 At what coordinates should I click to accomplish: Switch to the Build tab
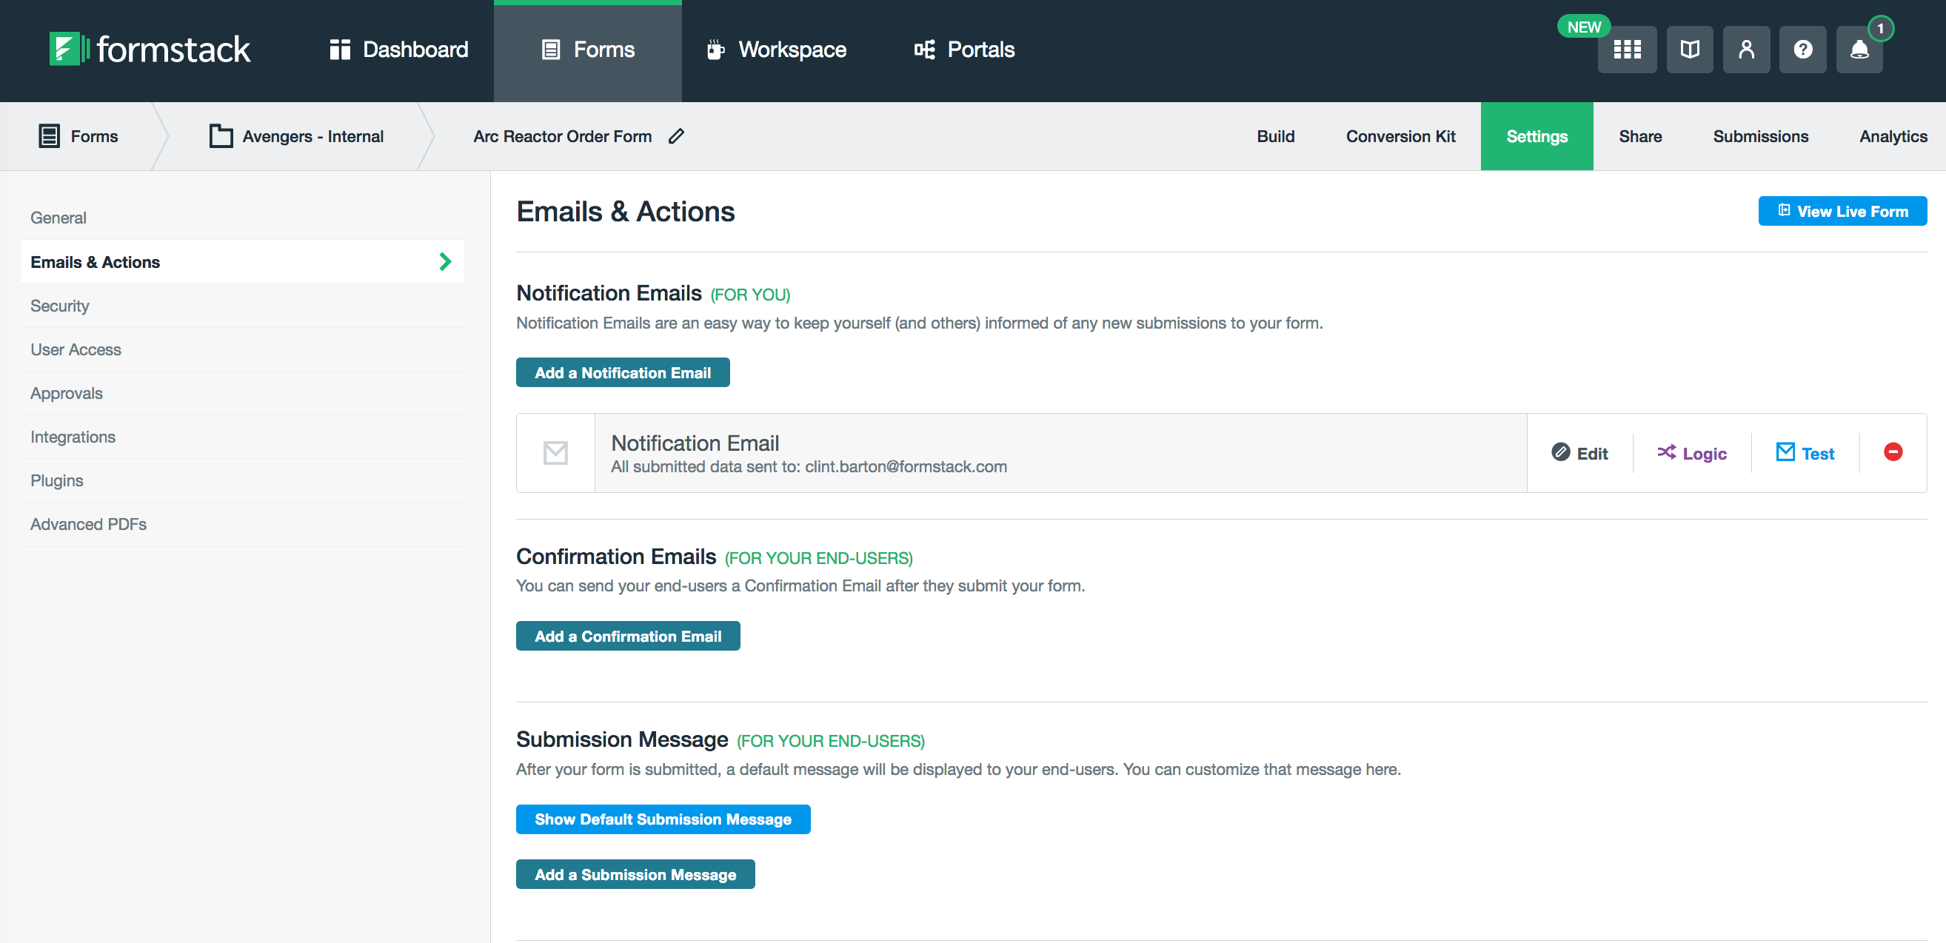(x=1275, y=136)
